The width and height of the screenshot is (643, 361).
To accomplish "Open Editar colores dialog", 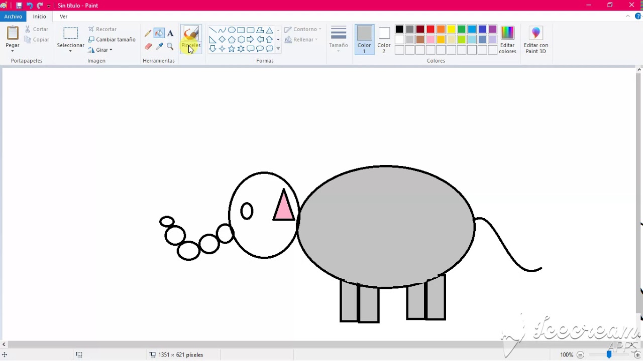I will 507,40.
